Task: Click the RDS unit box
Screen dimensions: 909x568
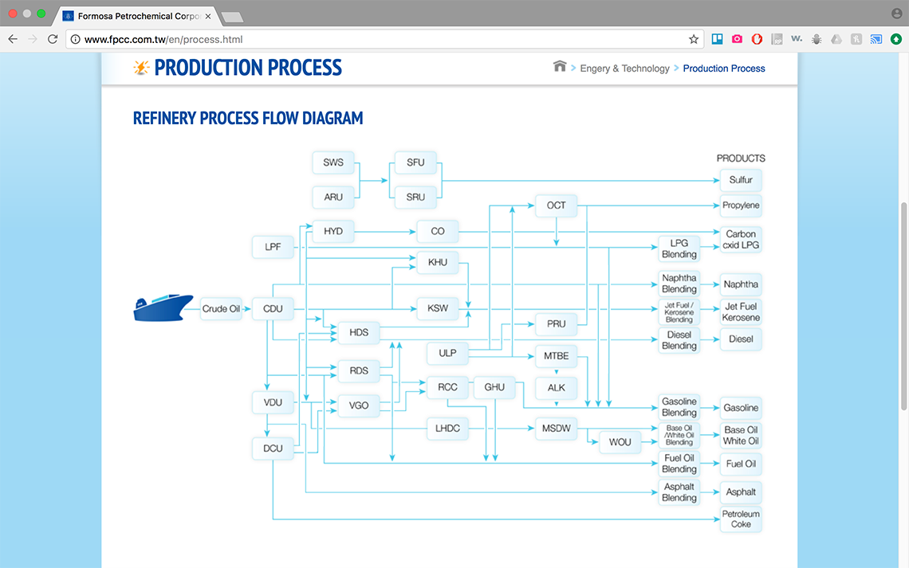Action: click(x=359, y=370)
